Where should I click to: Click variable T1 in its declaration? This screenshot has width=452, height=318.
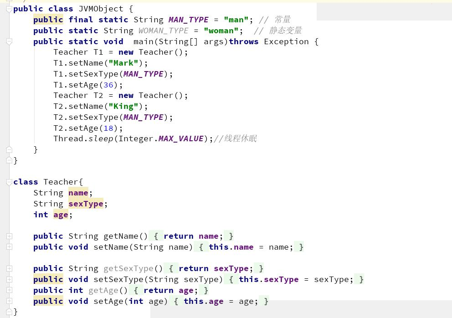click(98, 52)
